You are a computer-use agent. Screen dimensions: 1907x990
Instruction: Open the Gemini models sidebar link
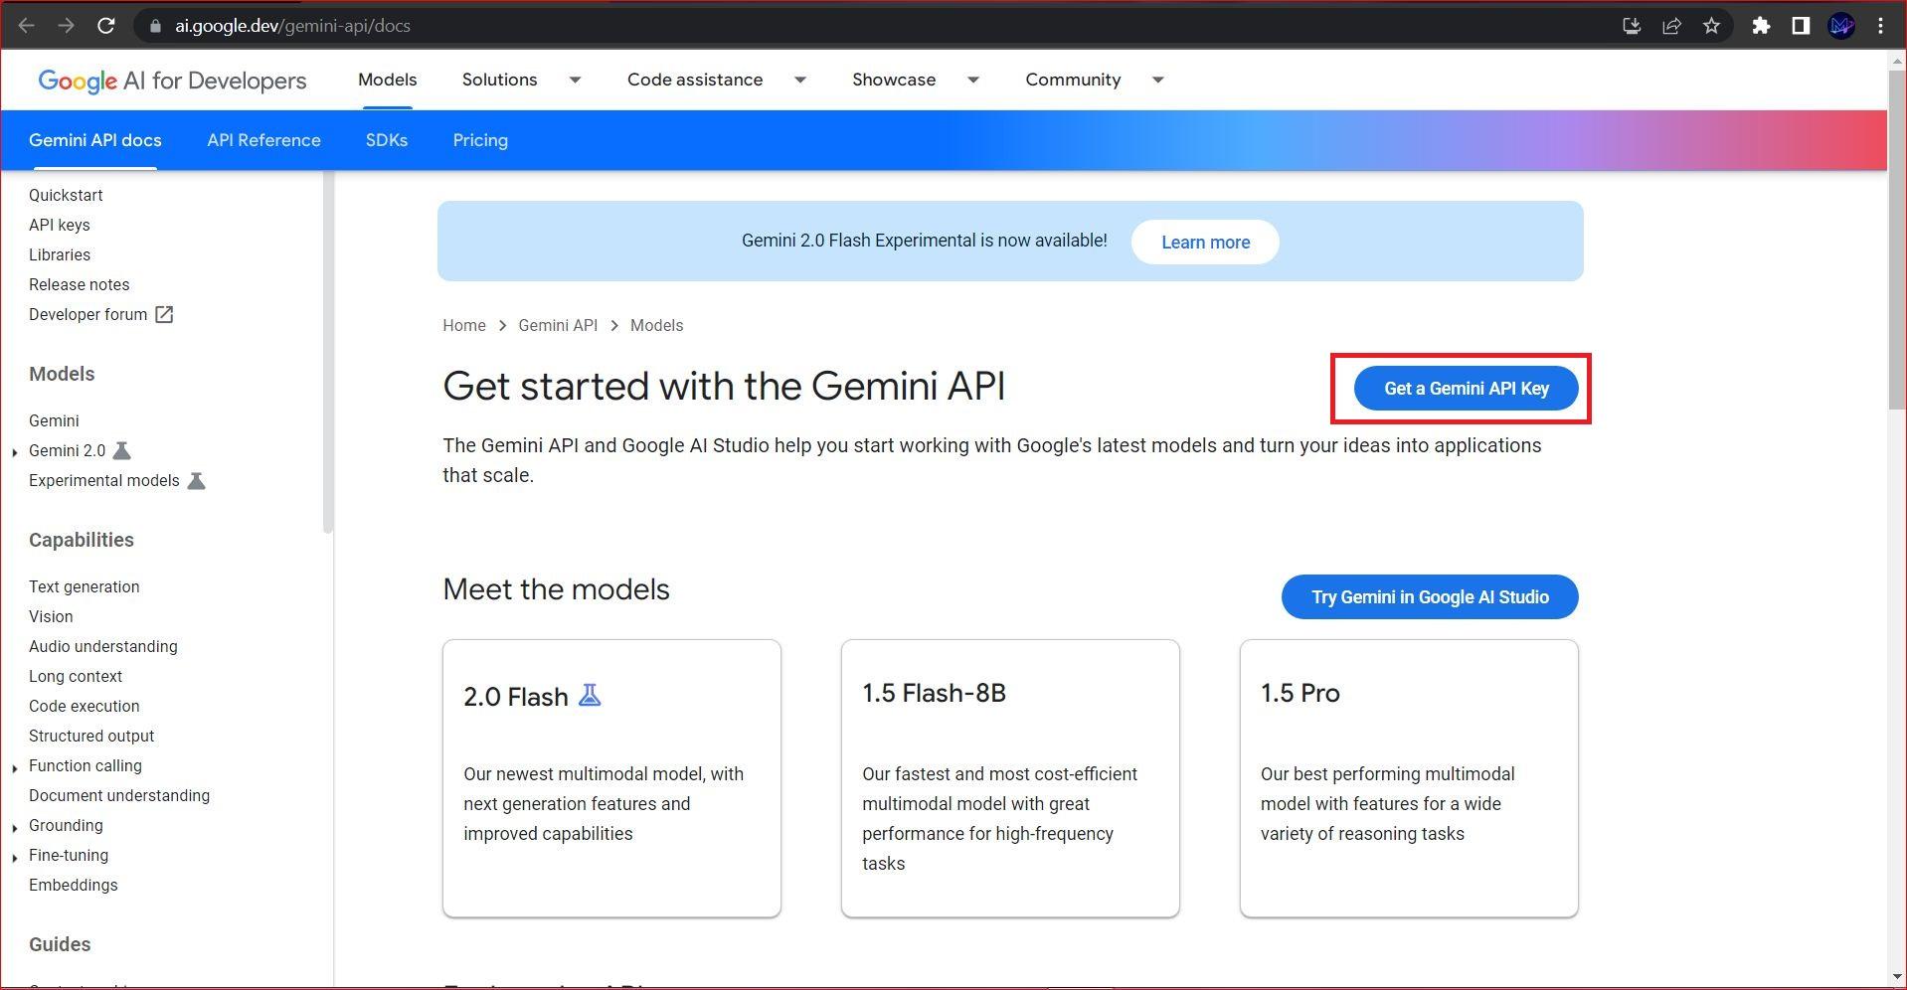click(54, 420)
